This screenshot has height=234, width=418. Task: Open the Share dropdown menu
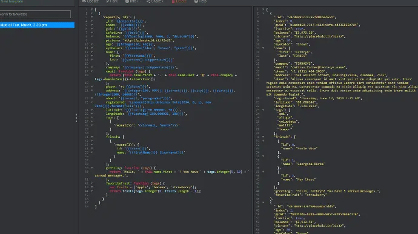pos(155,1)
